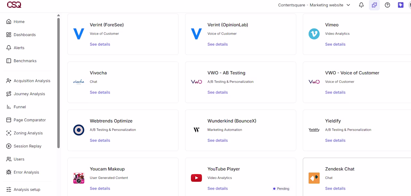The image size is (411, 196).
Task: Click the Page Comparator icon
Action: tap(9, 120)
